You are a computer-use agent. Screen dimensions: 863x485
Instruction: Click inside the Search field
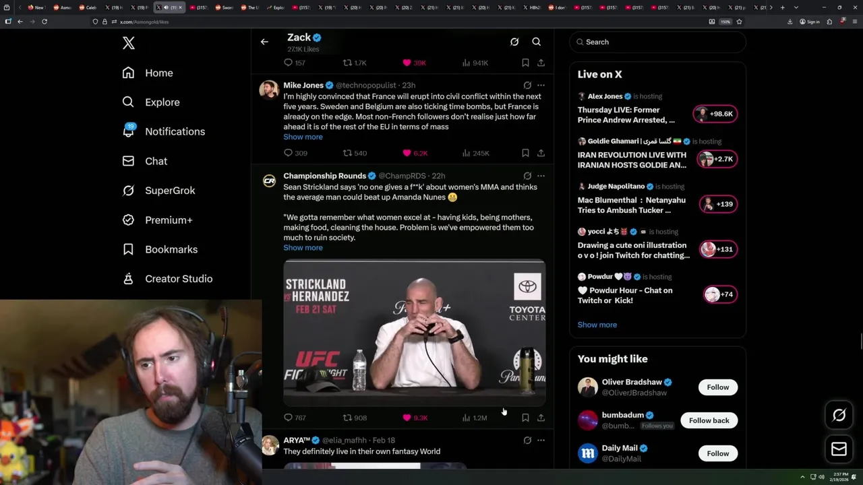657,42
